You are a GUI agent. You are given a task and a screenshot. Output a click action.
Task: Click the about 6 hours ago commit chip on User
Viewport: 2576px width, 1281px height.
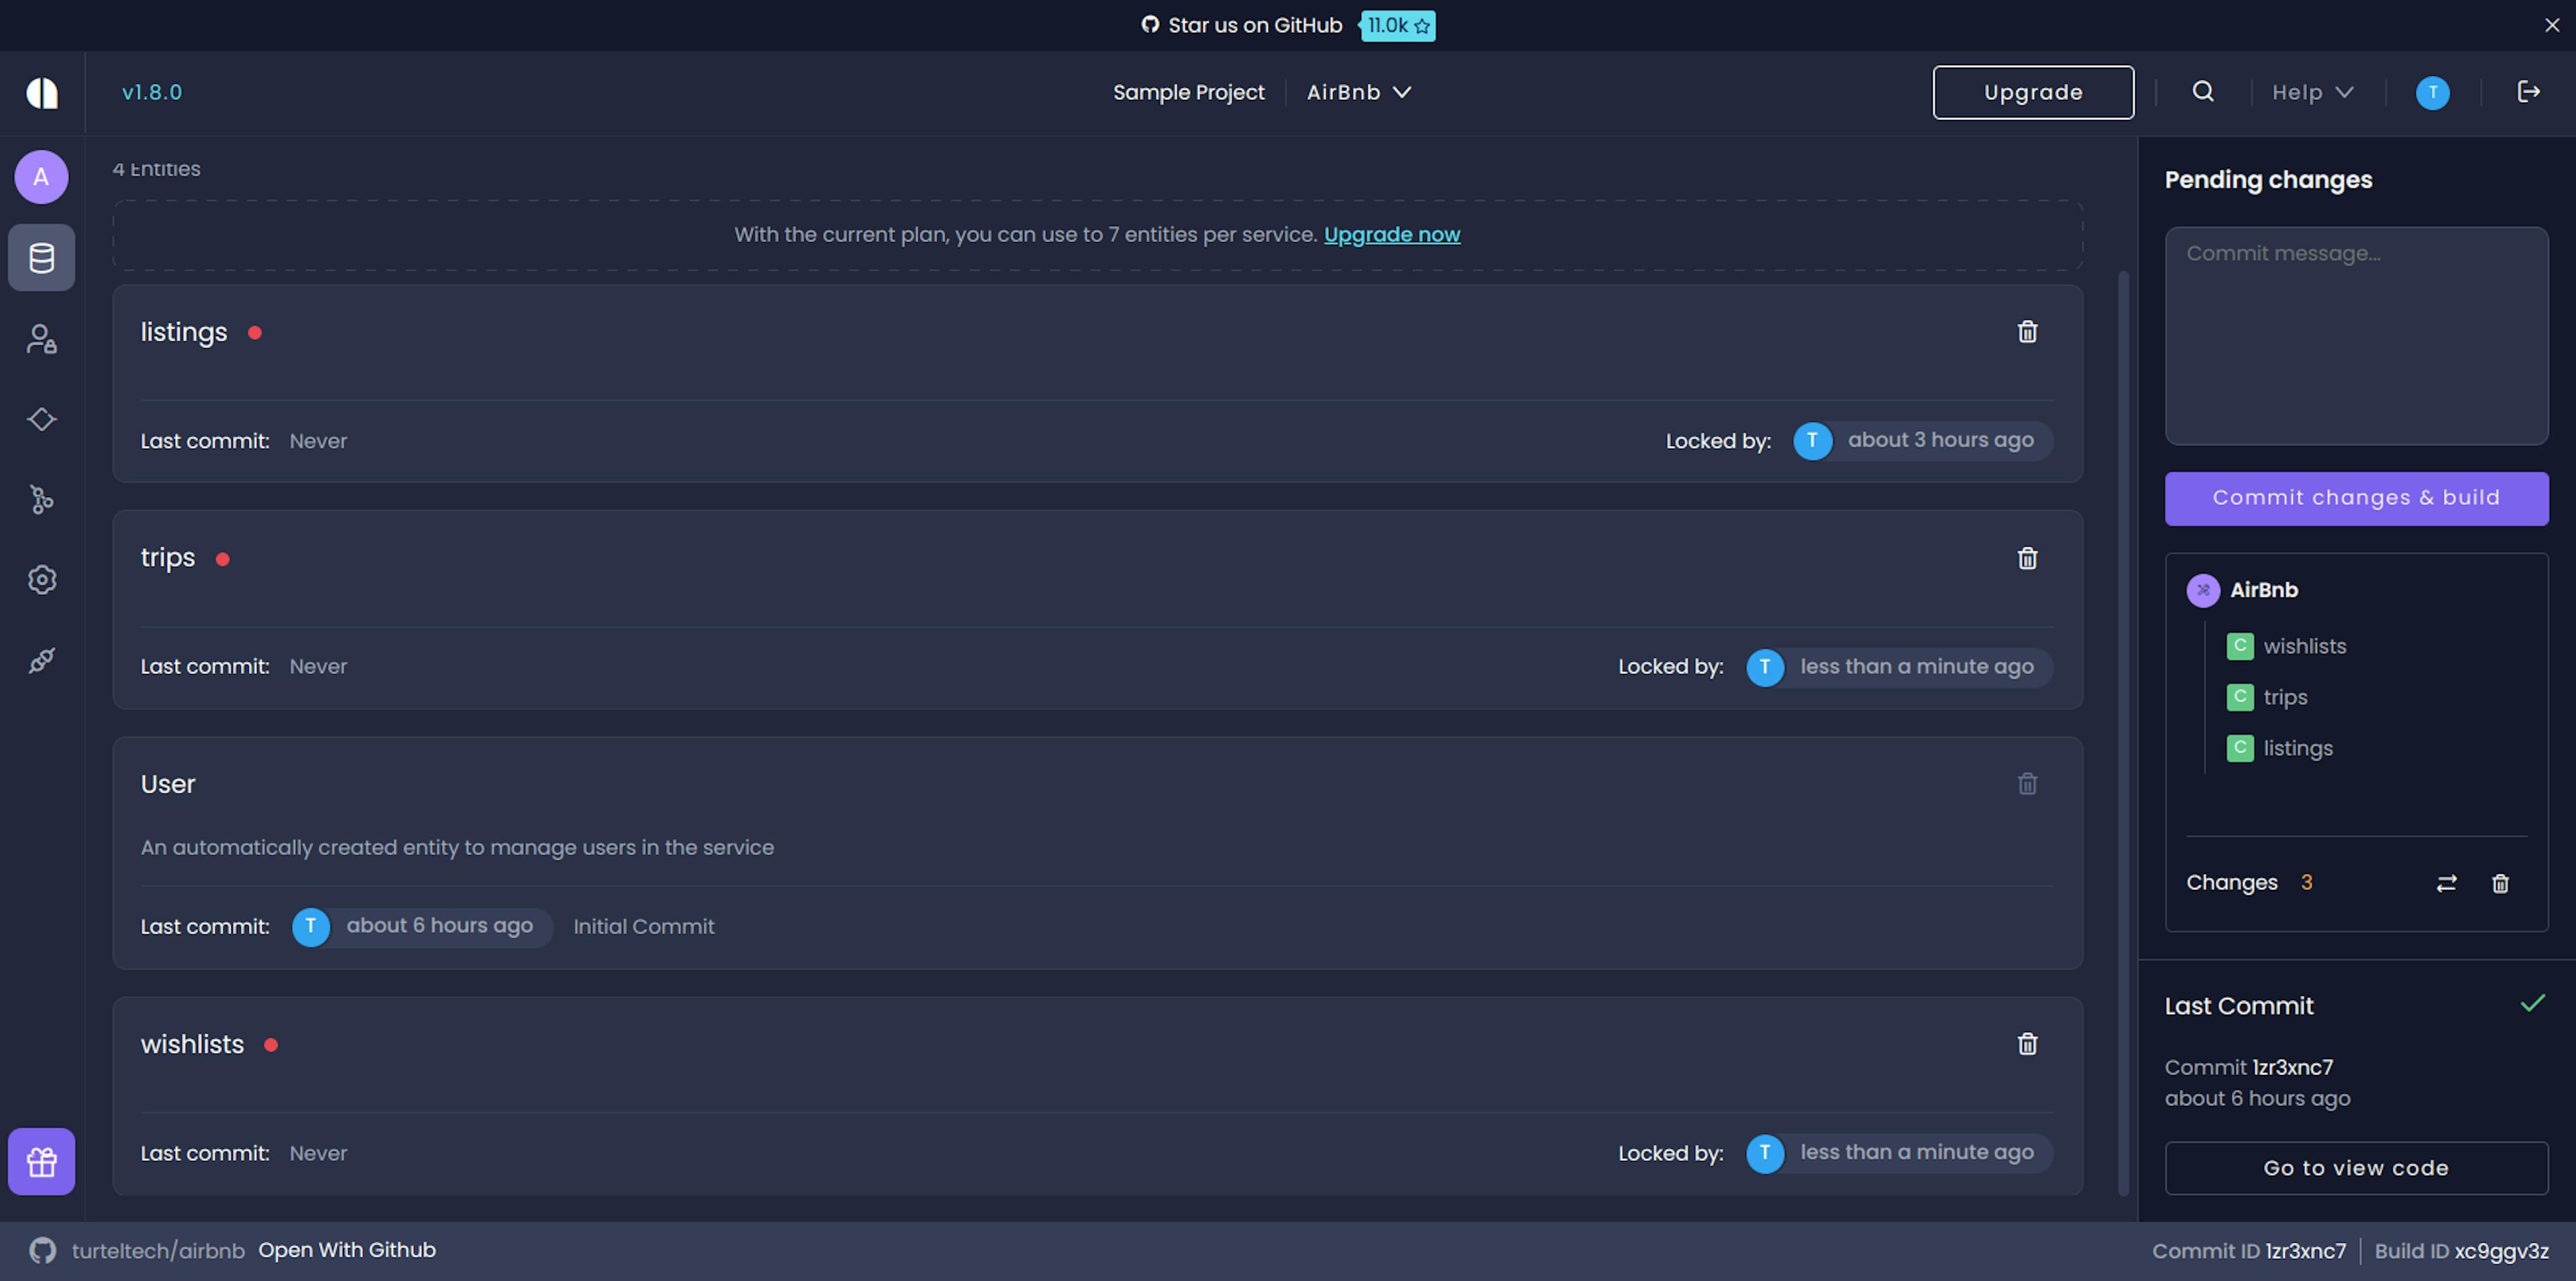pyautogui.click(x=422, y=927)
